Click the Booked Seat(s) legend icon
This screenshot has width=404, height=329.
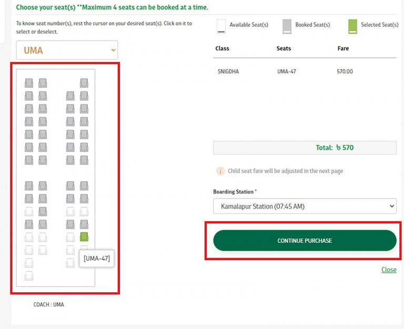[x=287, y=26]
